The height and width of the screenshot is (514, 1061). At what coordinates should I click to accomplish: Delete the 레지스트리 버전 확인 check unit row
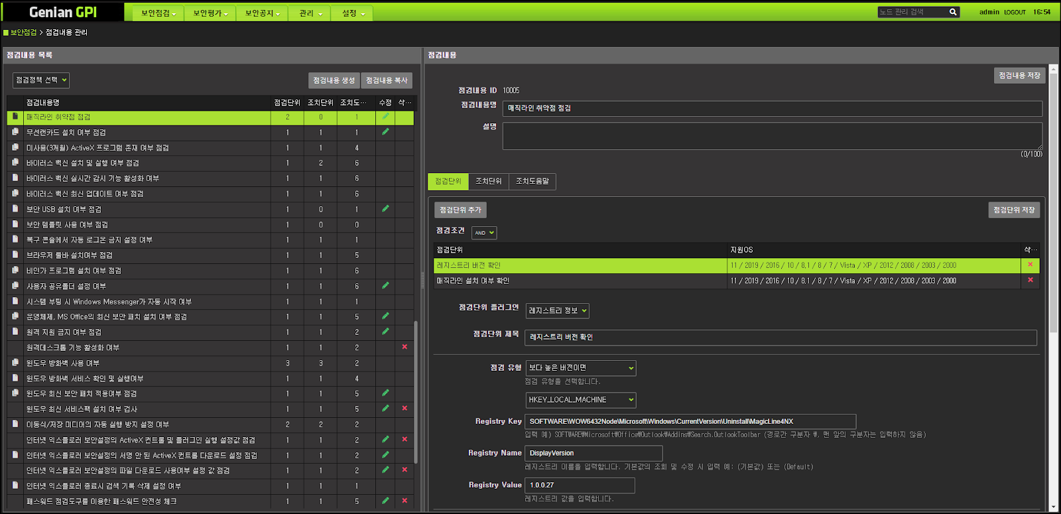[x=1030, y=265]
